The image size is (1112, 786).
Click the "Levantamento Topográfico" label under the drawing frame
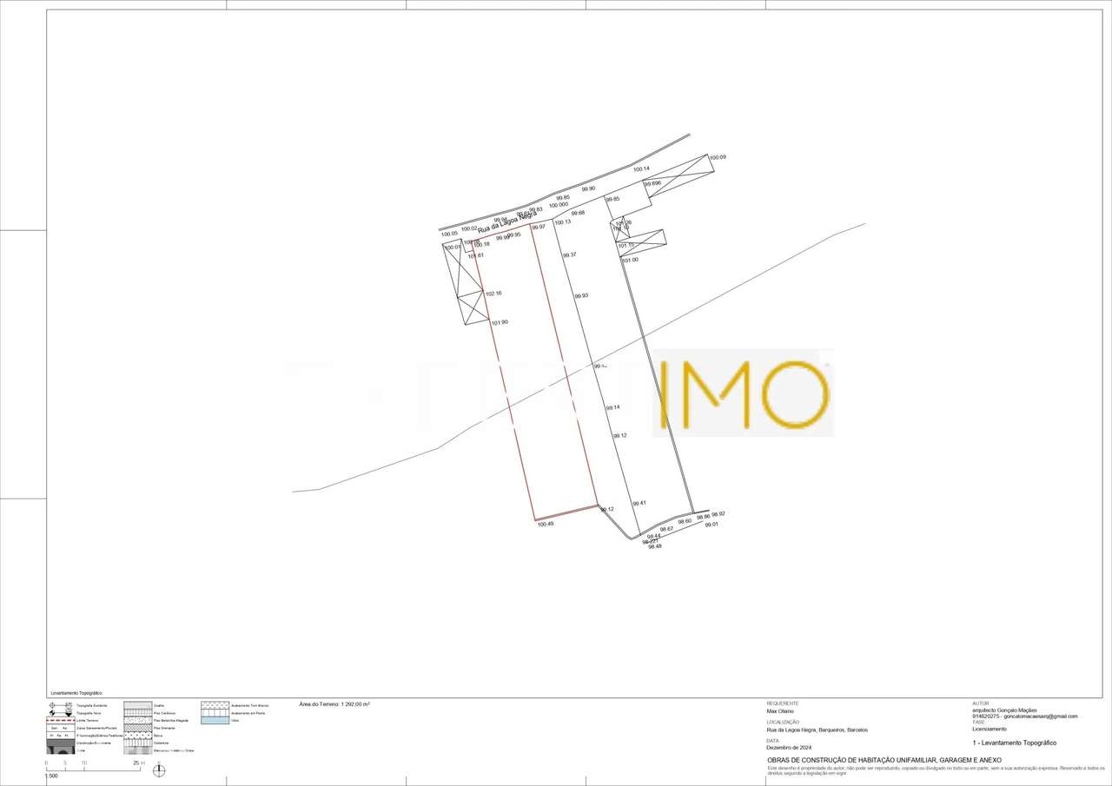[76, 693]
